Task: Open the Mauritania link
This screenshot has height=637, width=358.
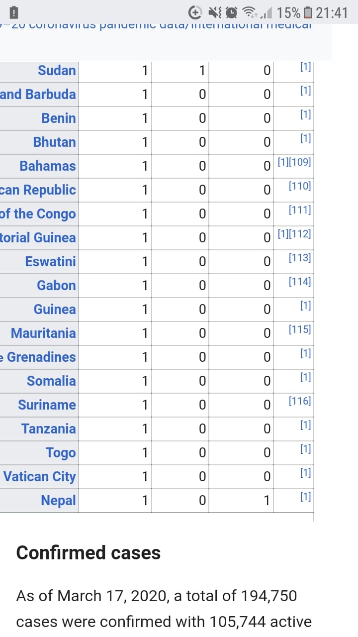Action: coord(43,333)
